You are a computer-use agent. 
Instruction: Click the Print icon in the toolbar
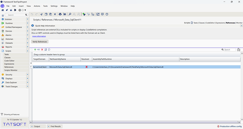[x=60, y=14]
